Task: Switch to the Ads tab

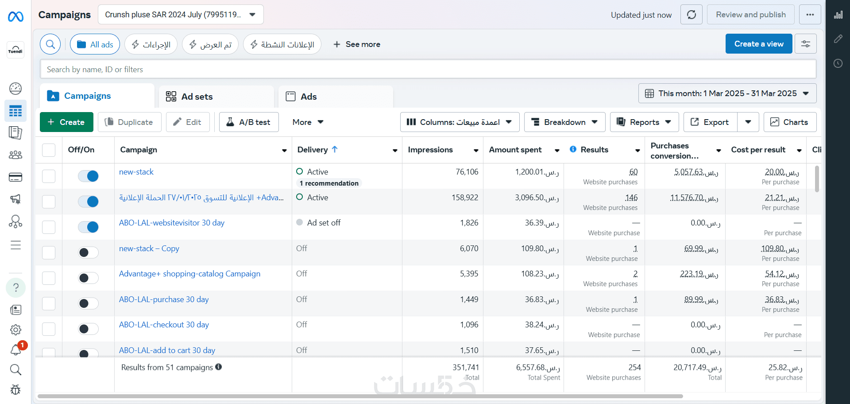Action: point(308,97)
